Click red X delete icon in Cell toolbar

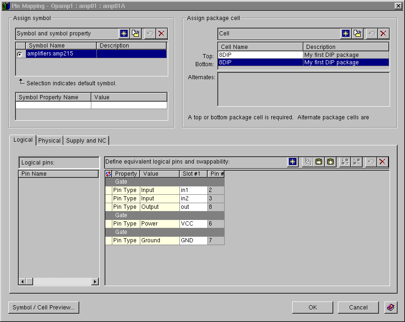[383, 34]
